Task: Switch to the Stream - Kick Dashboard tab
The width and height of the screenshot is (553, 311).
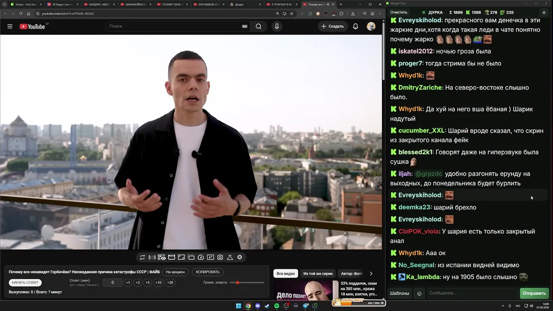Action: (26, 4)
